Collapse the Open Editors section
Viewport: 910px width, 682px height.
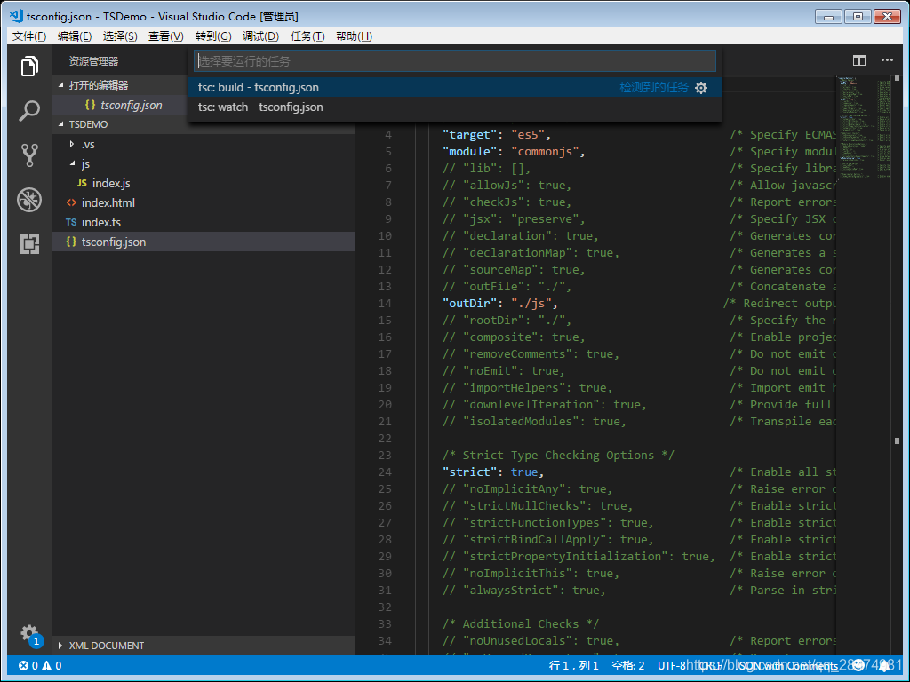61,84
